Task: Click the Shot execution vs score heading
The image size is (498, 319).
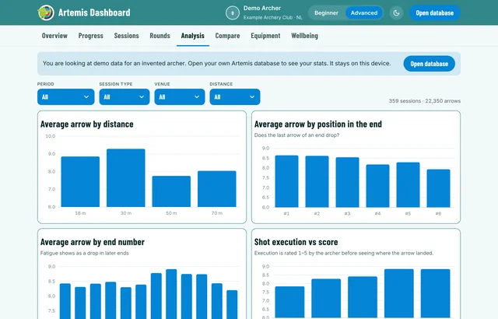Action: (296, 242)
